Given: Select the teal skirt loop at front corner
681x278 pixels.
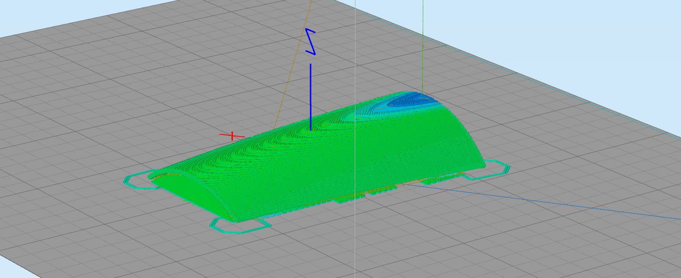Looking at the screenshot, I should 240,225.
